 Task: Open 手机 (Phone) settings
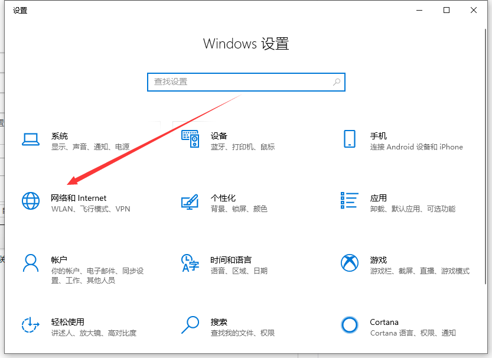click(378, 136)
